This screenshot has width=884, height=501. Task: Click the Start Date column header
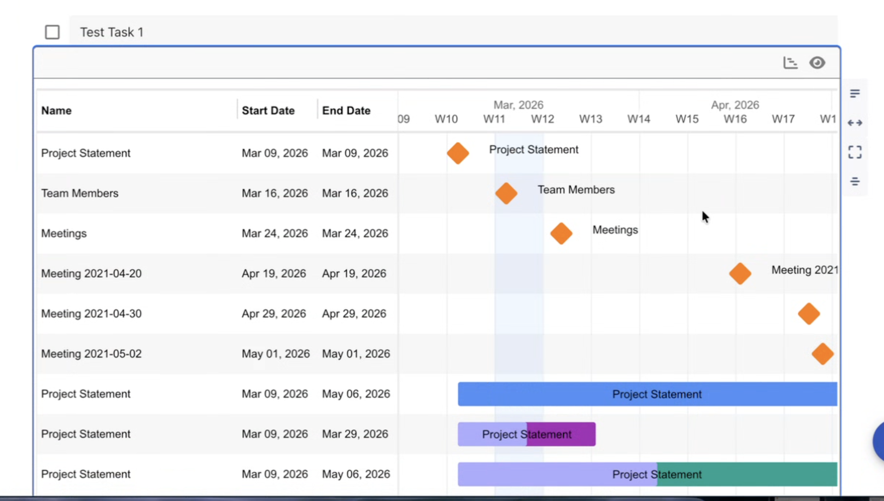coord(268,111)
